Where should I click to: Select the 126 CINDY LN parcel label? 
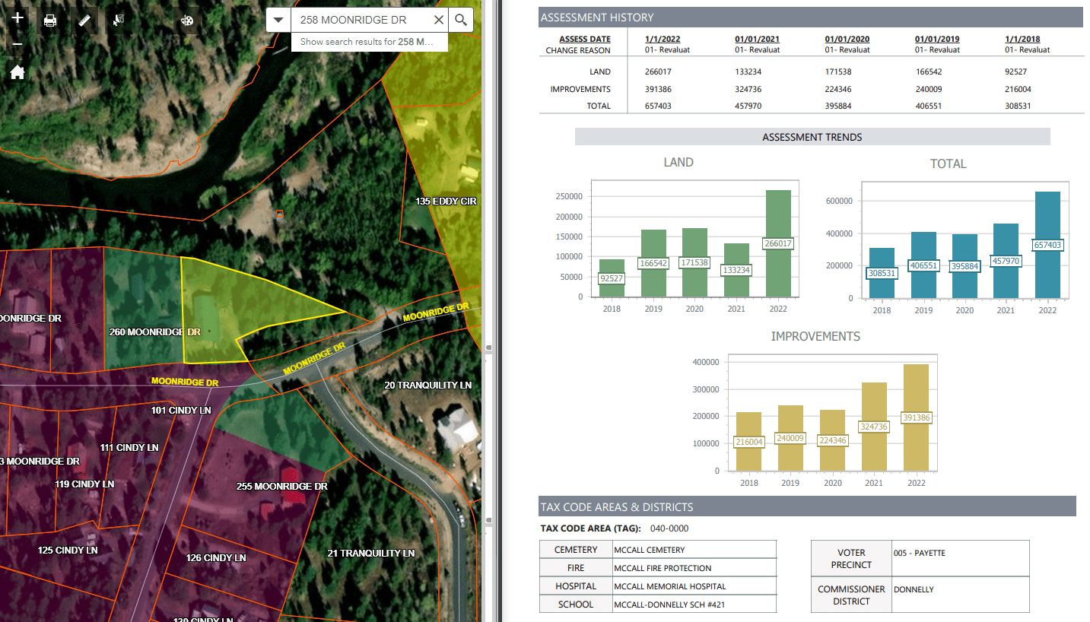click(x=216, y=558)
